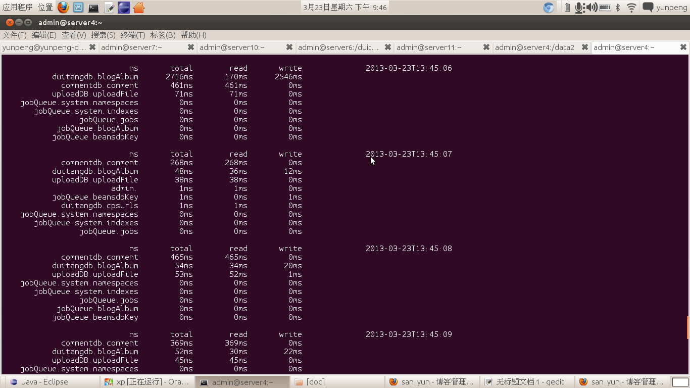
Task: Close the yunpeng@yunpeng-d… terminal tab
Action: [x=92, y=47]
